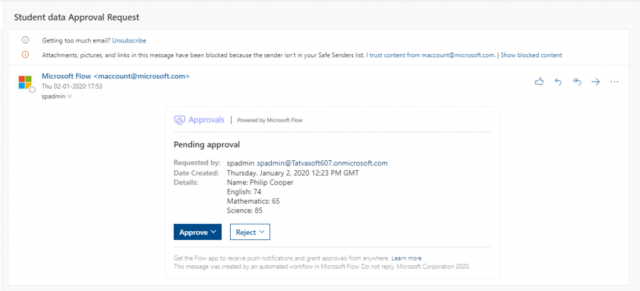640x291 pixels.
Task: Click Show blocked content link
Action: [531, 55]
